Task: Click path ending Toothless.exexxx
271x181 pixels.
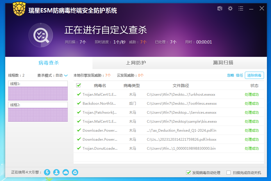Action: (x=182, y=104)
